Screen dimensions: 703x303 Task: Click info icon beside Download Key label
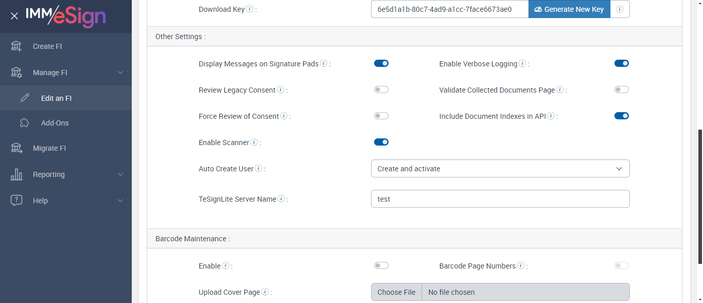[x=250, y=9]
